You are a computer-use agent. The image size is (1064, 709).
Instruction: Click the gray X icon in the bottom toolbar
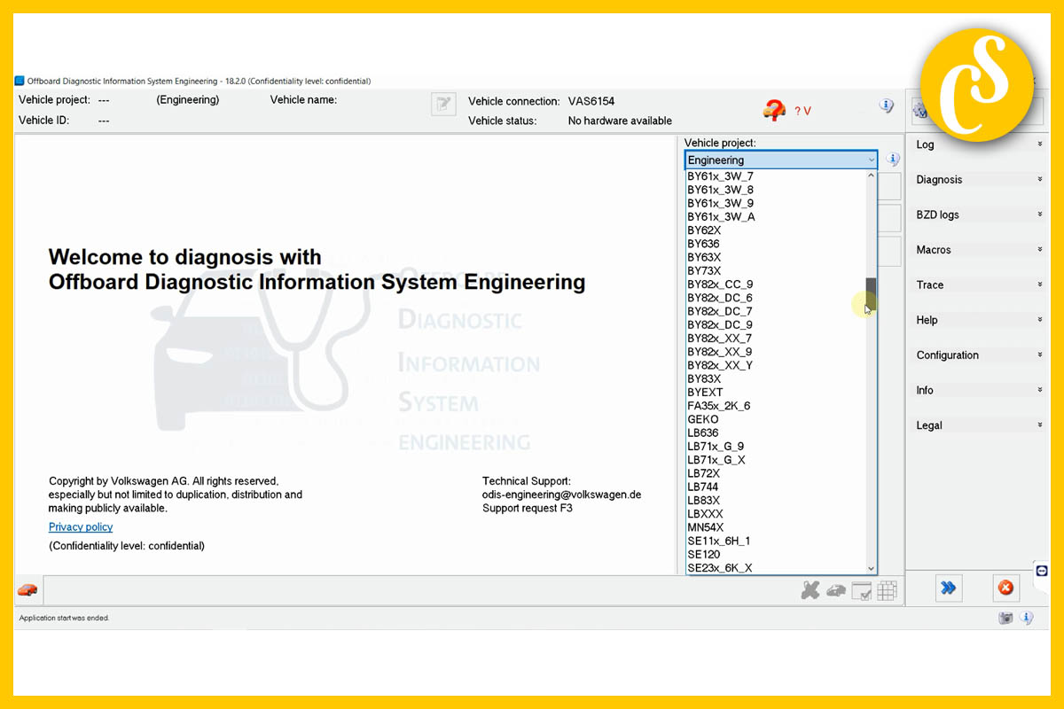[x=810, y=590]
